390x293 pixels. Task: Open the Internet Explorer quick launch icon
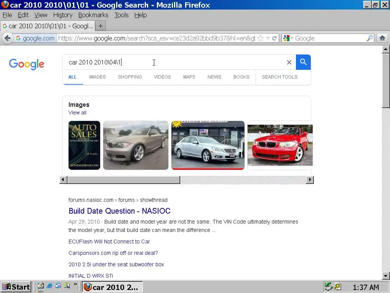(x=49, y=285)
